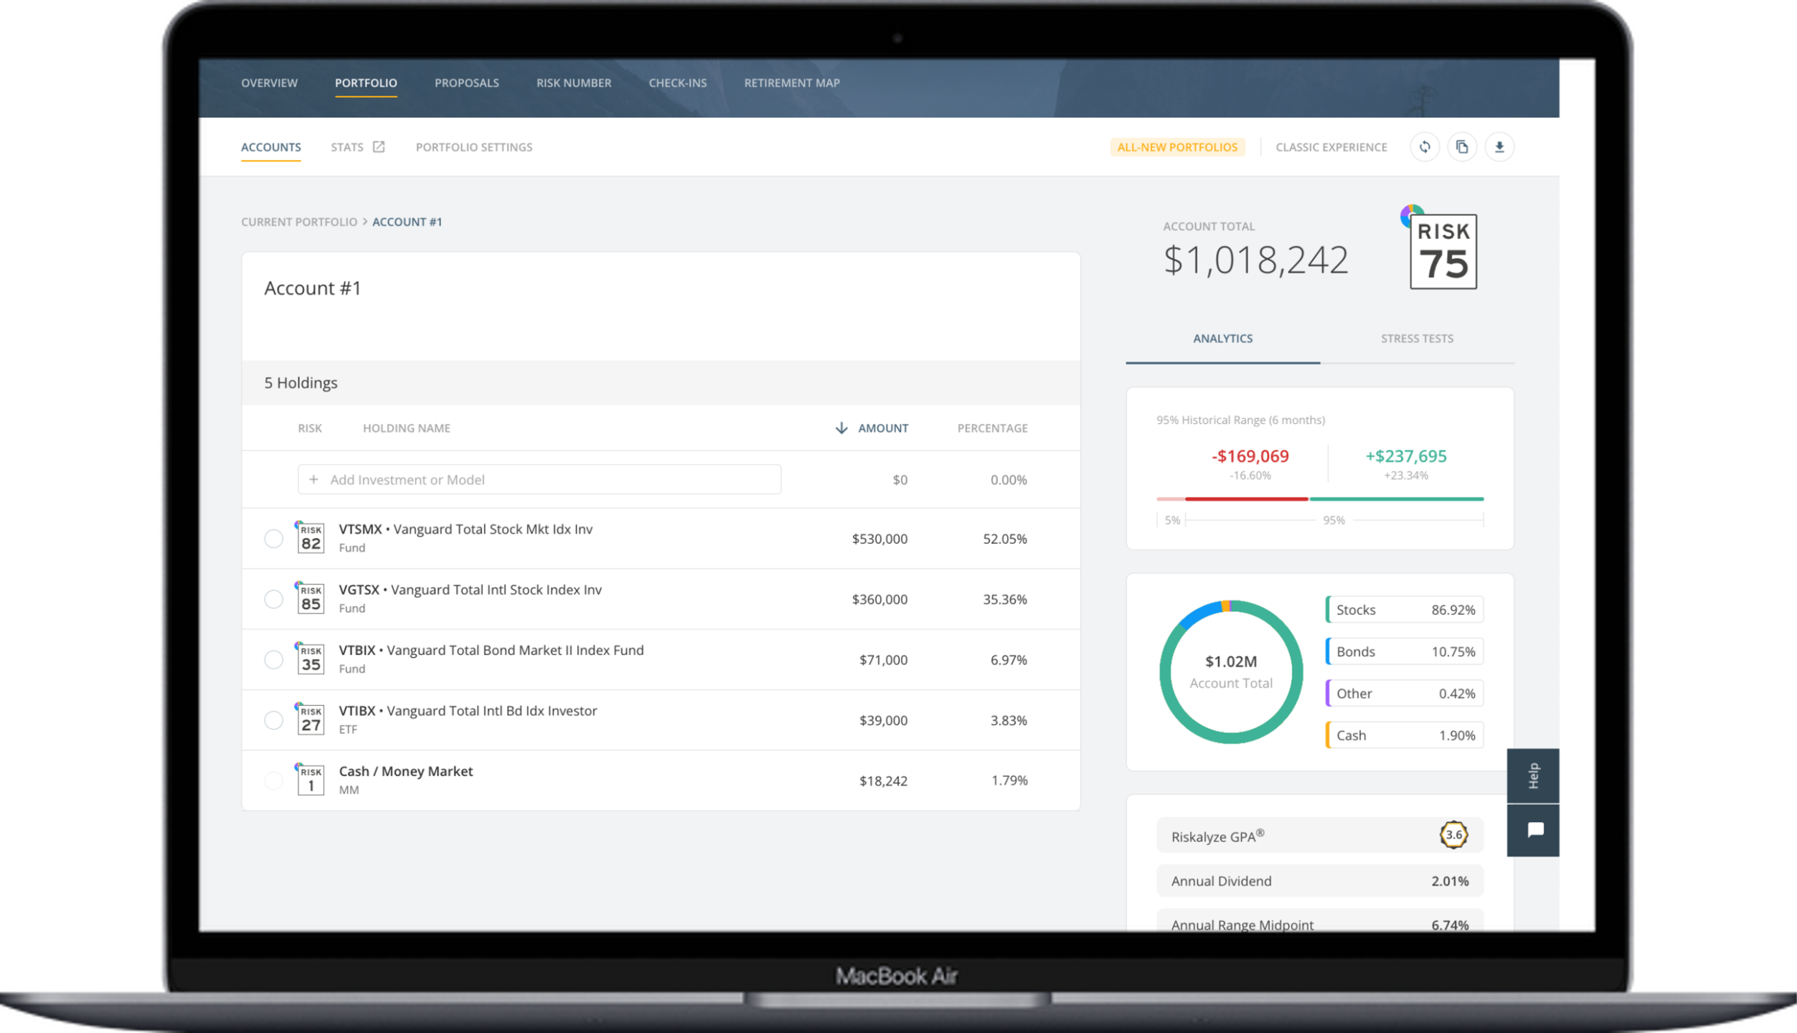Sort by Amount column arrow
Screen dimensions: 1797x1033
(x=841, y=428)
